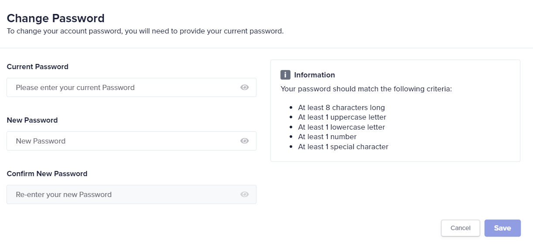Image resolution: width=533 pixels, height=244 pixels.
Task: Click the Confirm New Password label
Action: tap(47, 174)
